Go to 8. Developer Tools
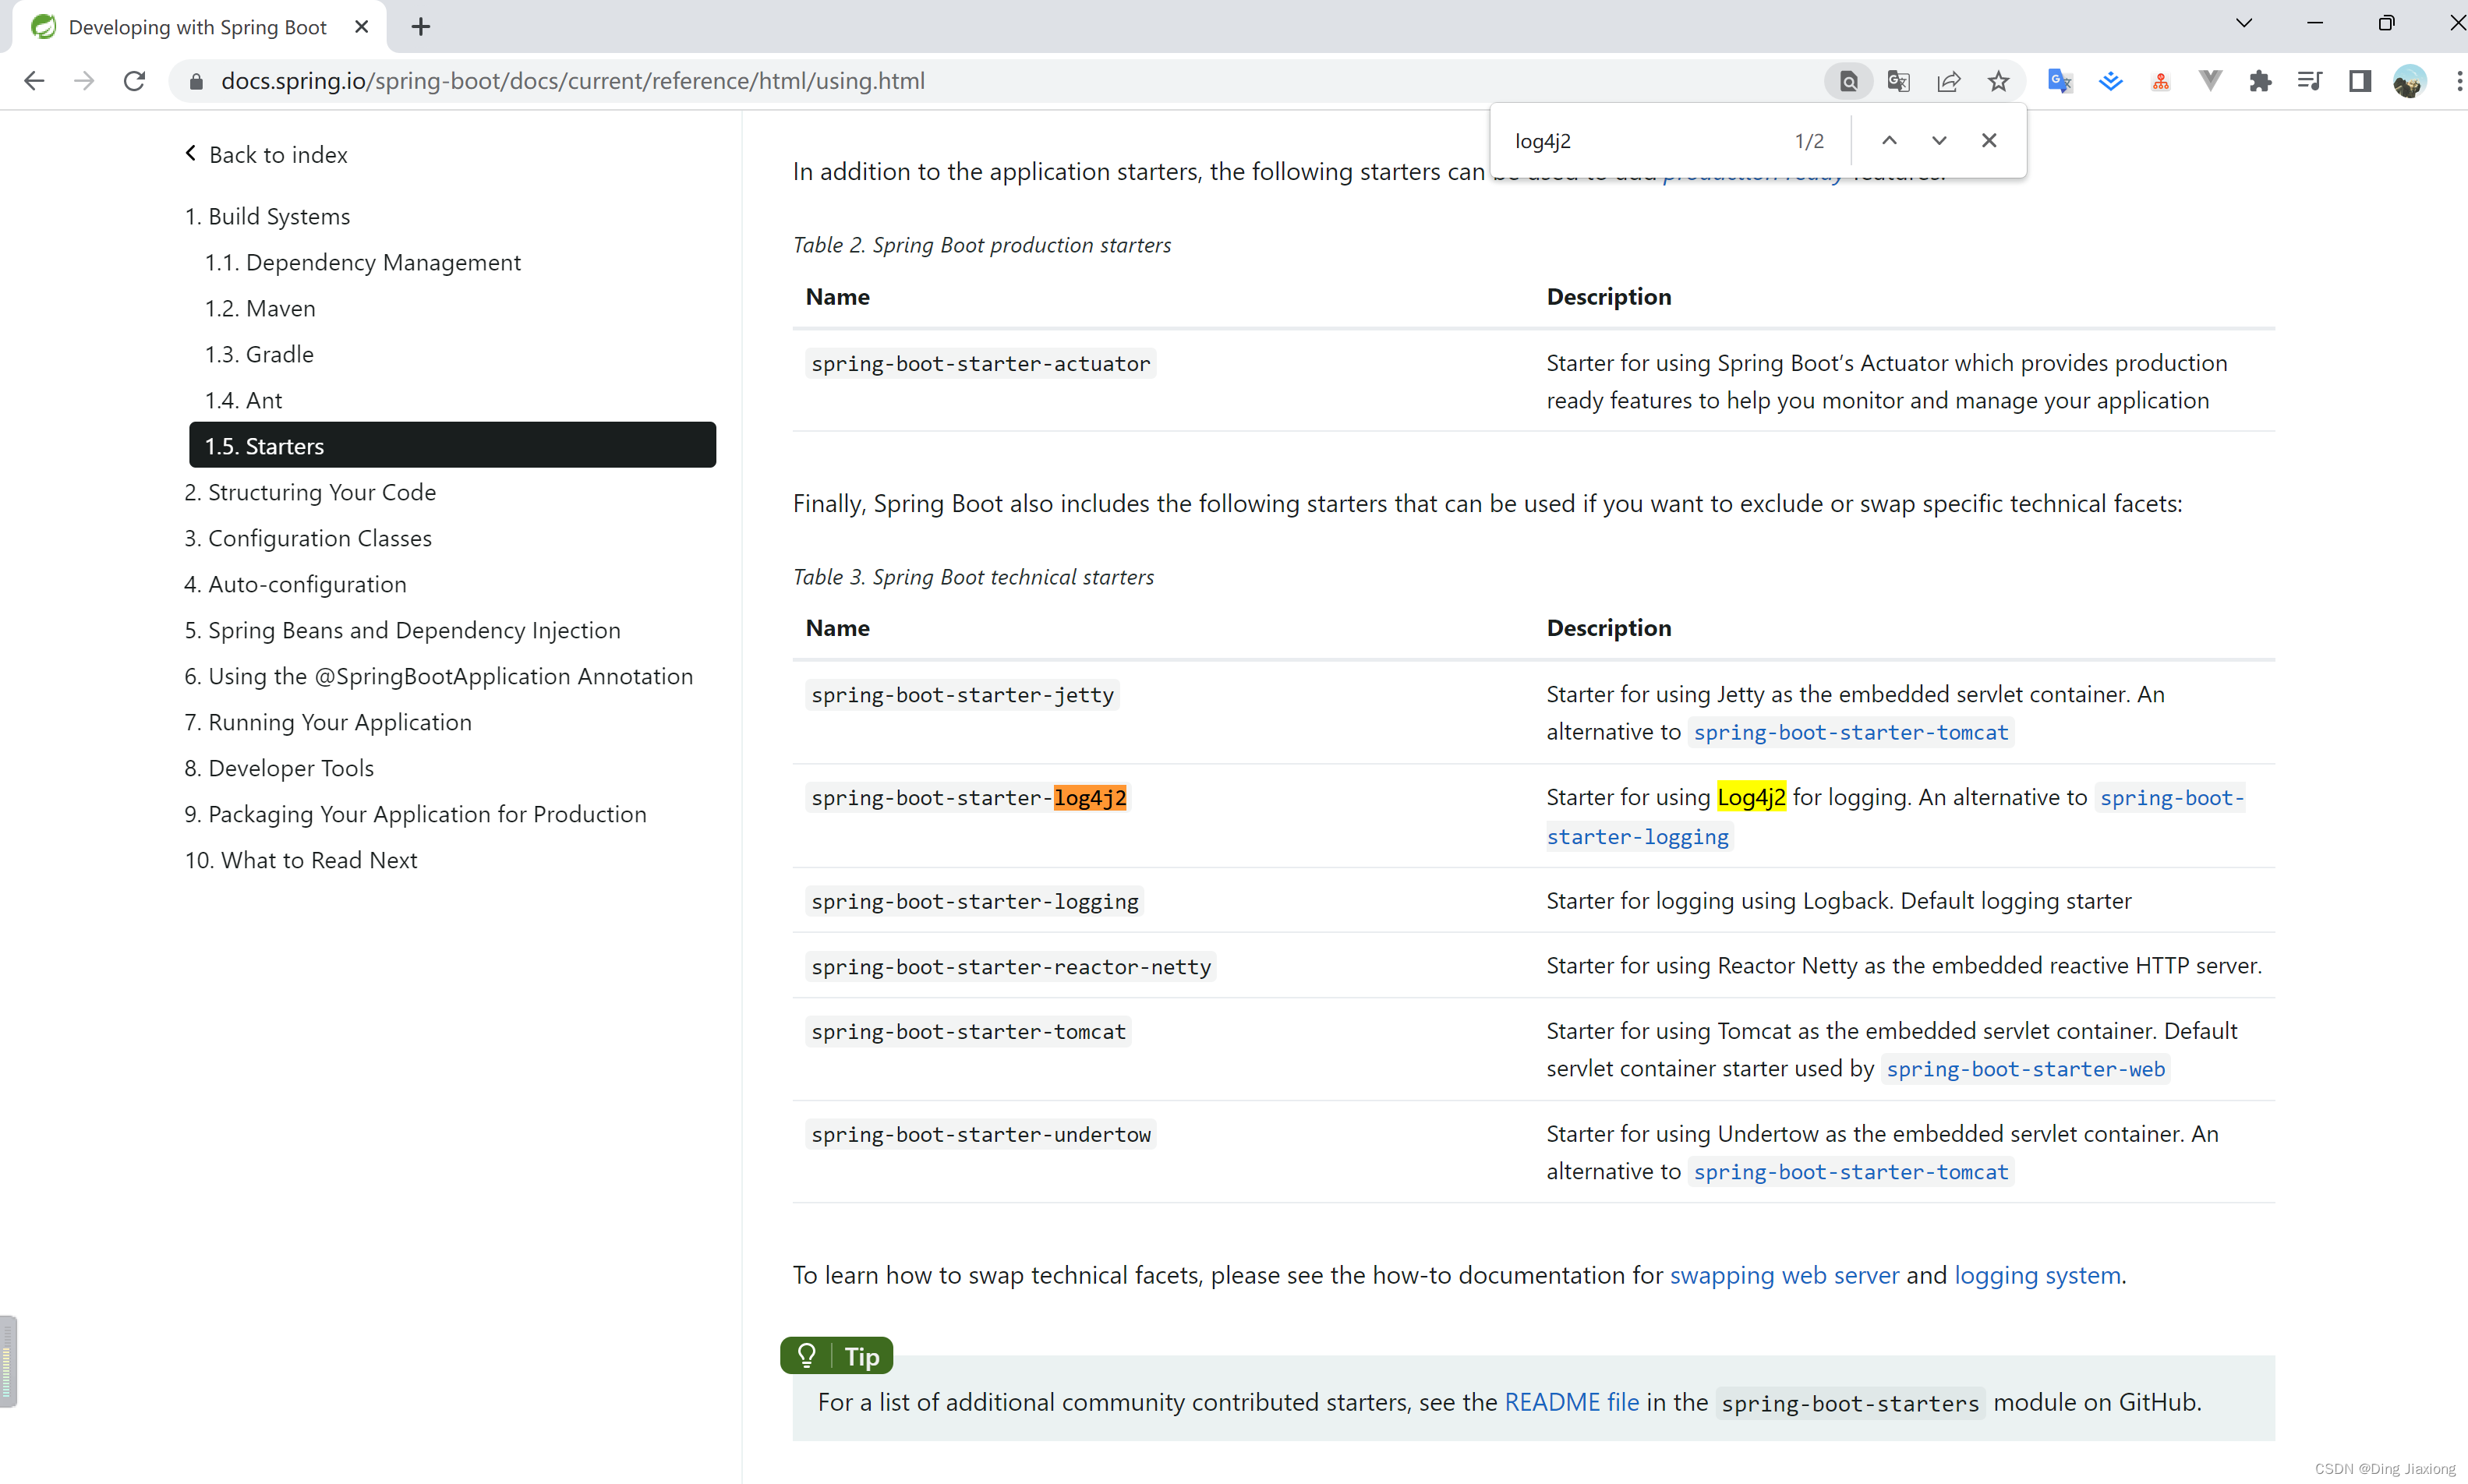 (x=279, y=769)
